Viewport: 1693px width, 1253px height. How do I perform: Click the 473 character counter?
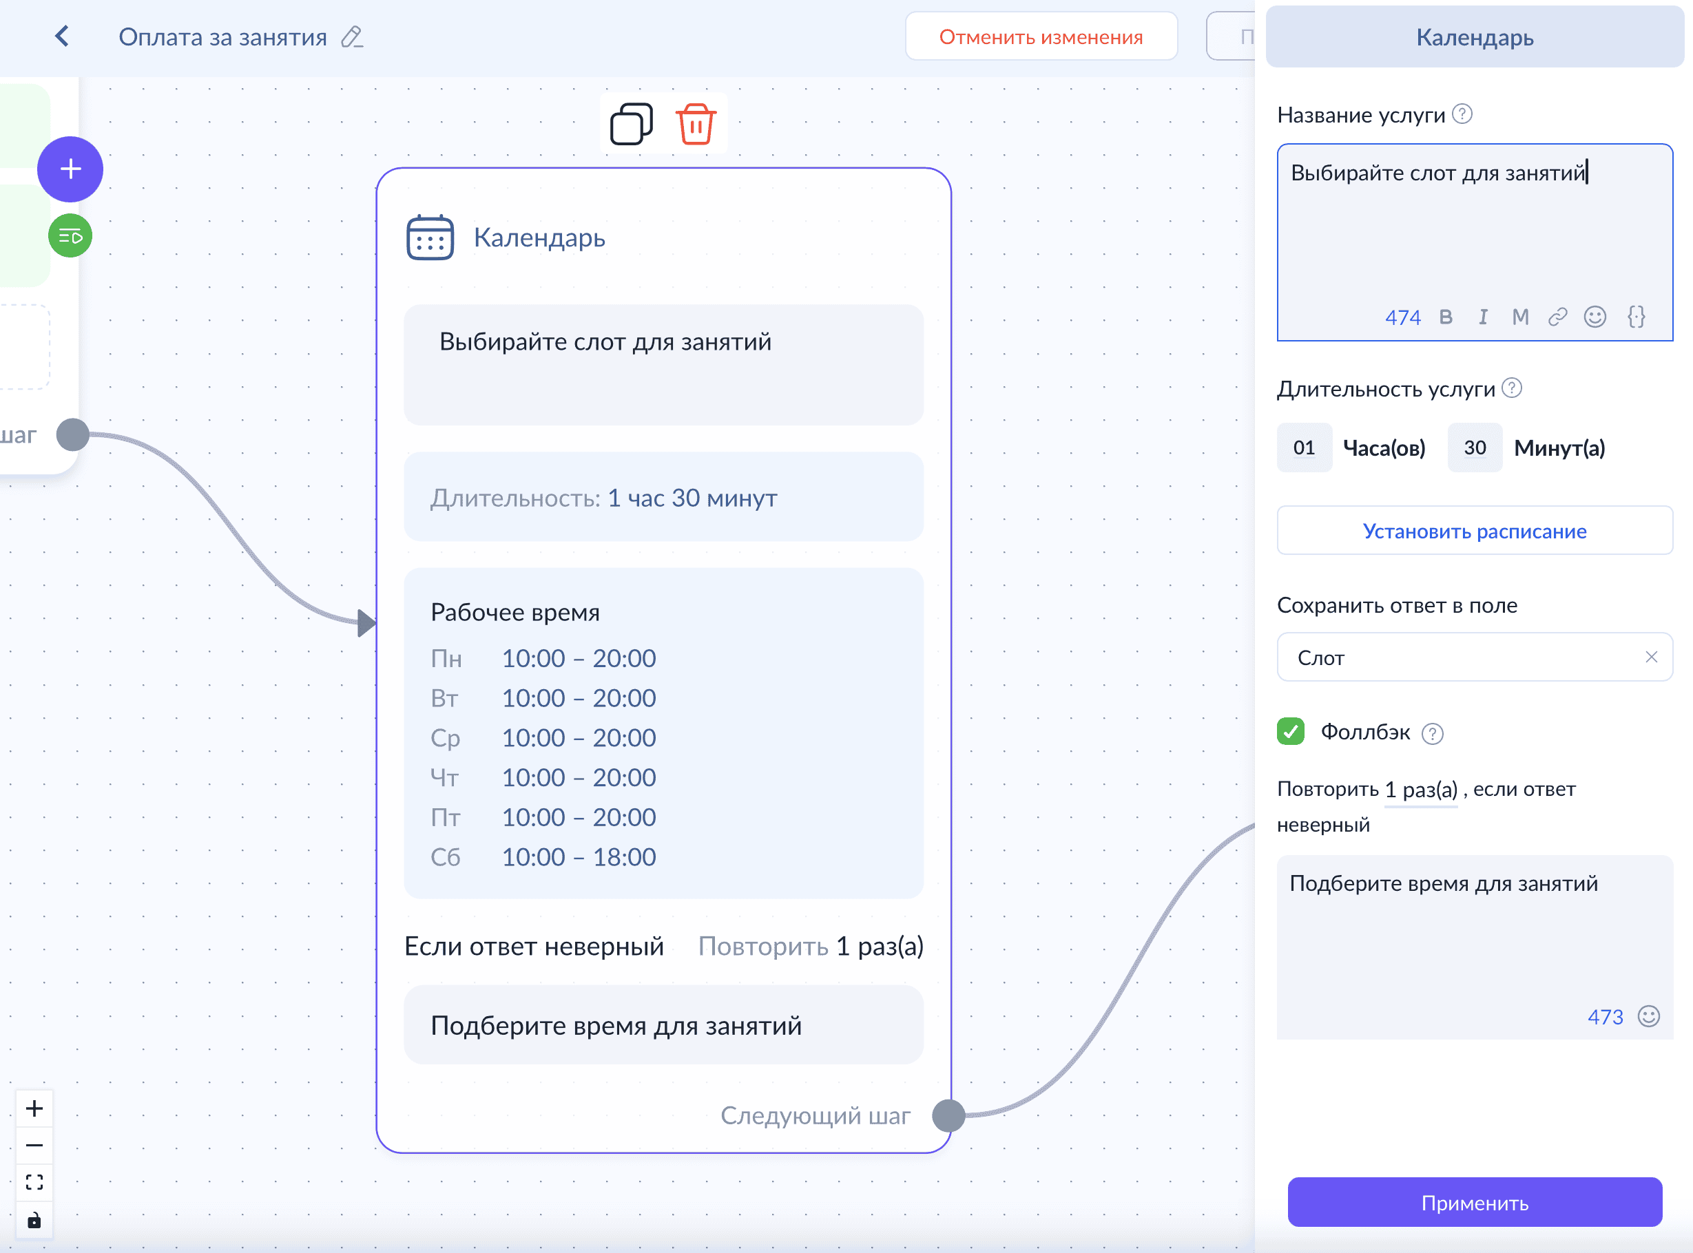1605,1016
